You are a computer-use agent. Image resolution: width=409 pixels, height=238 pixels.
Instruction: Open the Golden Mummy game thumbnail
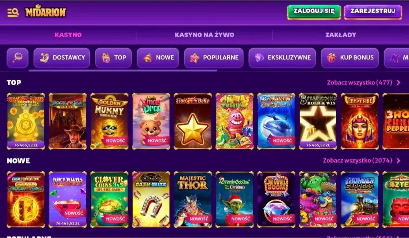[x=109, y=121]
